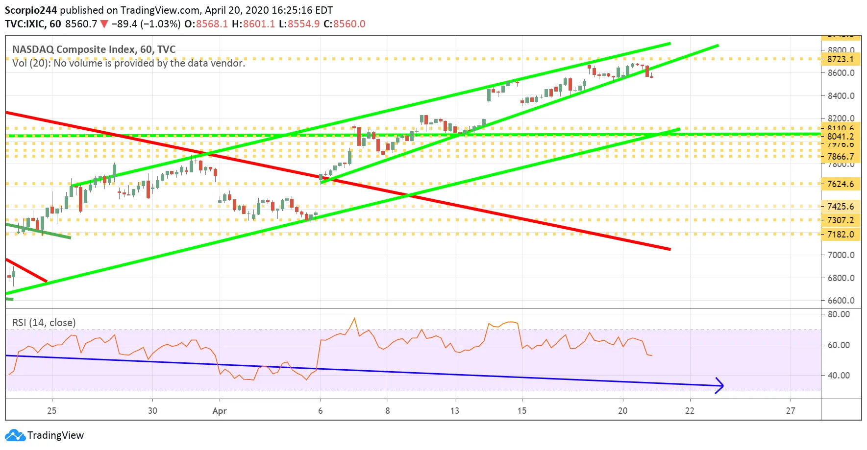This screenshot has height=450, width=867.
Task: Click the TVC:IXIC, 60 symbol text
Action: click(x=33, y=24)
